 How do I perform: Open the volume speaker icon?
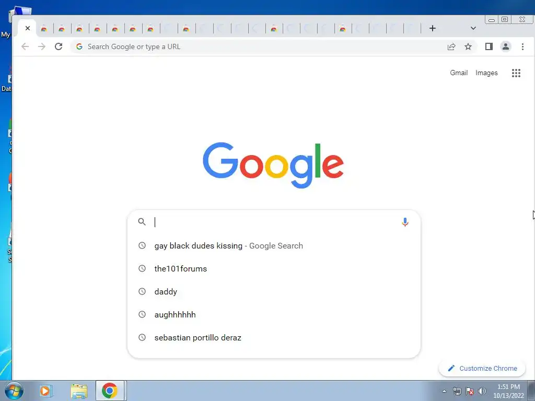tap(482, 391)
